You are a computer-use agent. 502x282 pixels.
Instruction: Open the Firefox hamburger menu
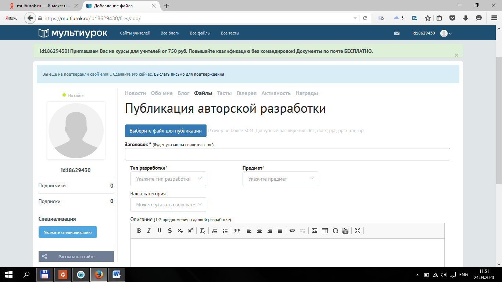click(494, 18)
